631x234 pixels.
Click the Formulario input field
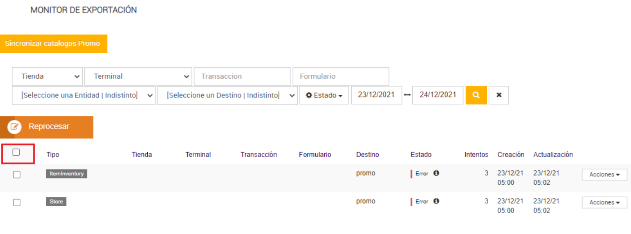pyautogui.click(x=340, y=77)
